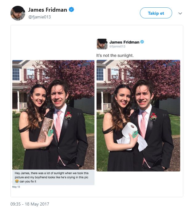Click "James Fridman" name inside embedded image
The image size is (194, 208).
point(124,42)
